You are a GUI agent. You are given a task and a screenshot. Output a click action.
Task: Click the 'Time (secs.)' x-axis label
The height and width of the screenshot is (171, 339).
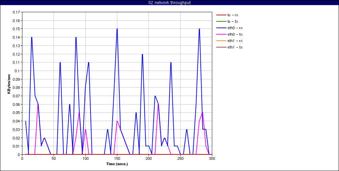click(x=117, y=164)
